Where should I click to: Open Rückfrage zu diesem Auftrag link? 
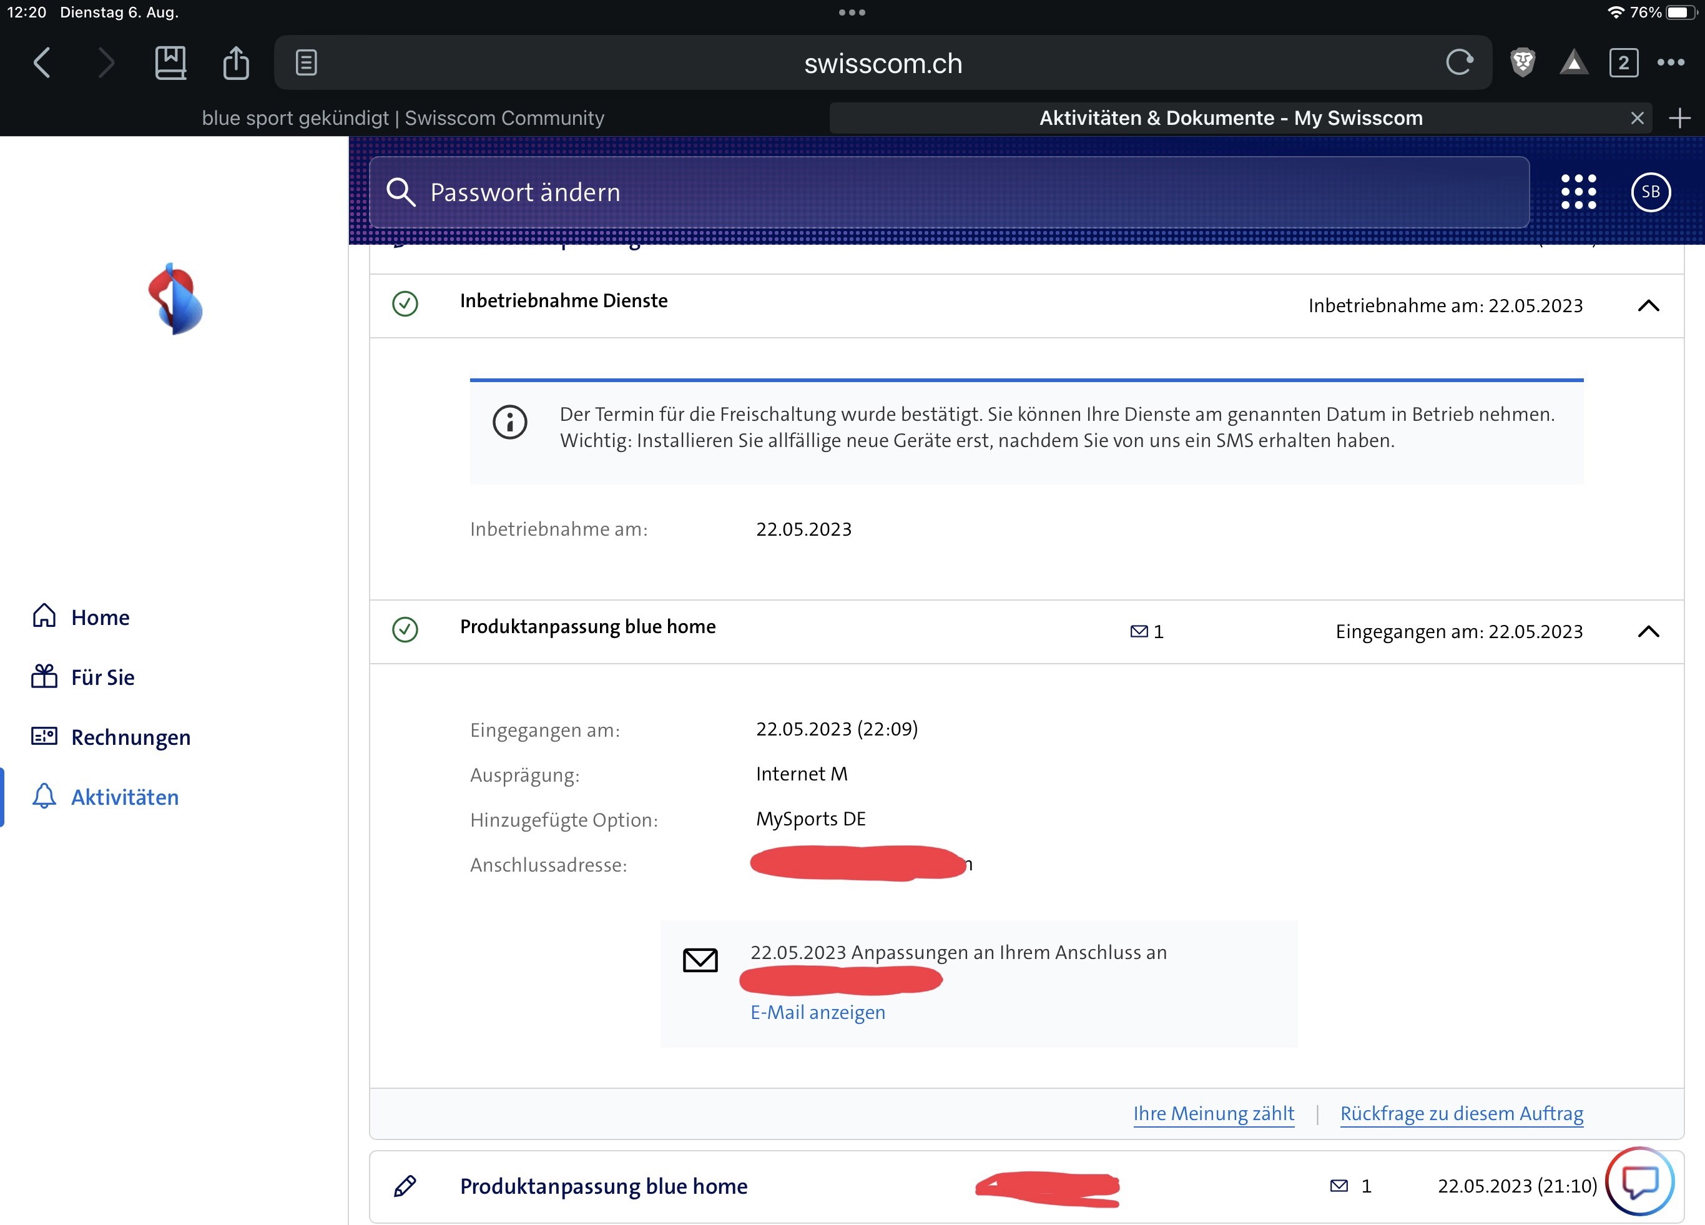(x=1461, y=1113)
